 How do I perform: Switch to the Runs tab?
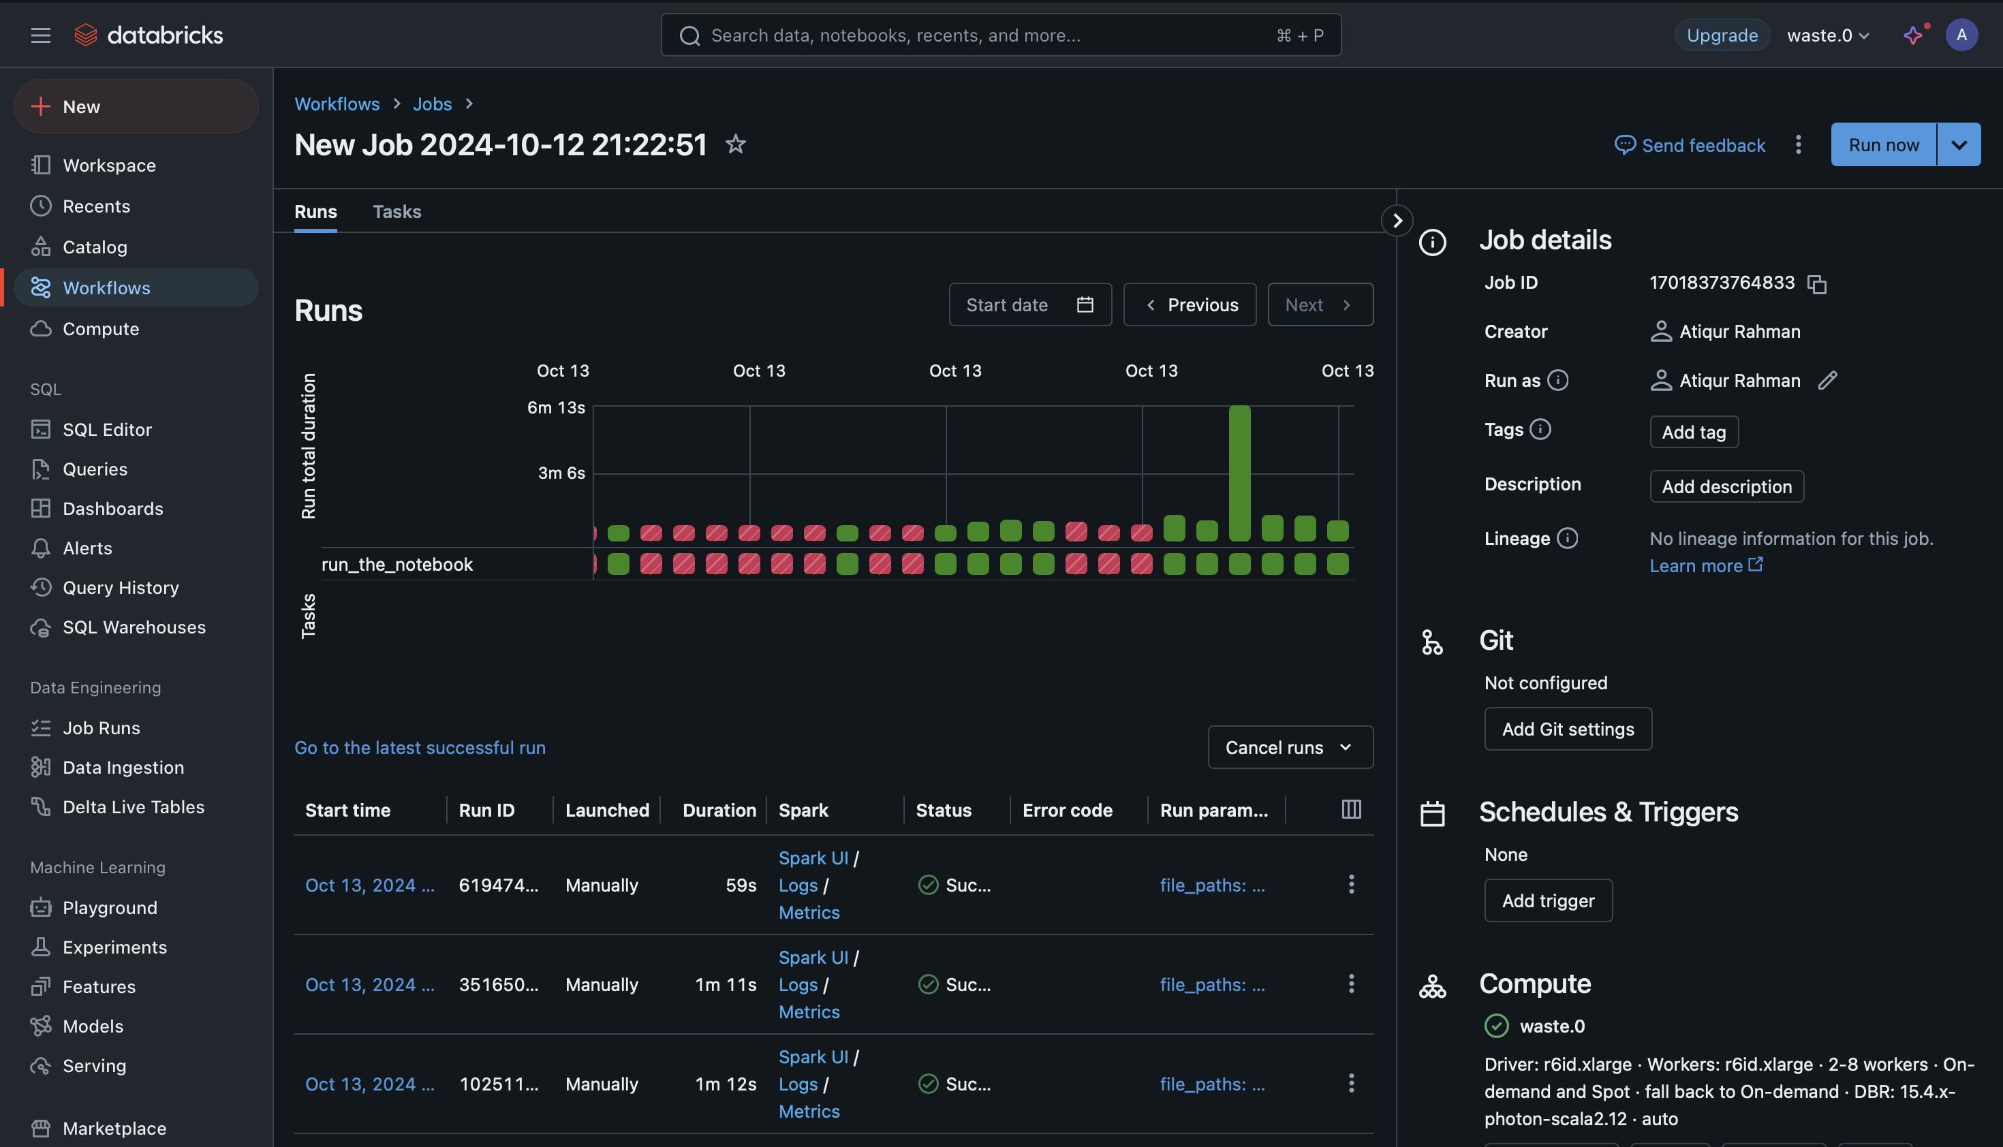[315, 211]
